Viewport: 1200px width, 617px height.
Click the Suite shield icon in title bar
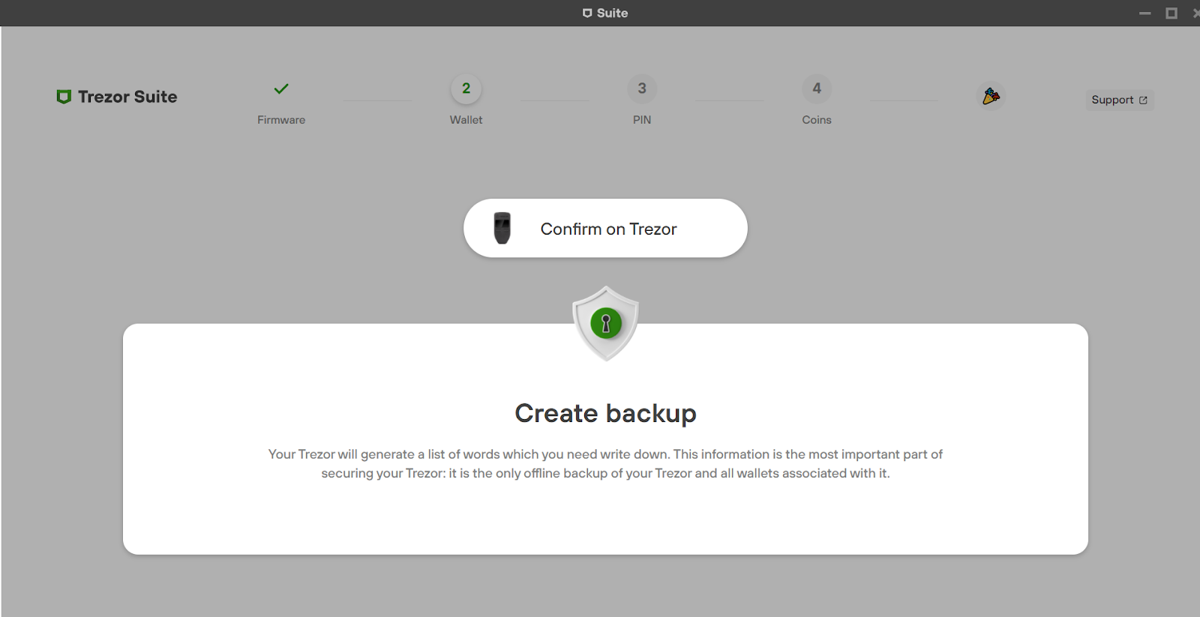click(x=587, y=13)
